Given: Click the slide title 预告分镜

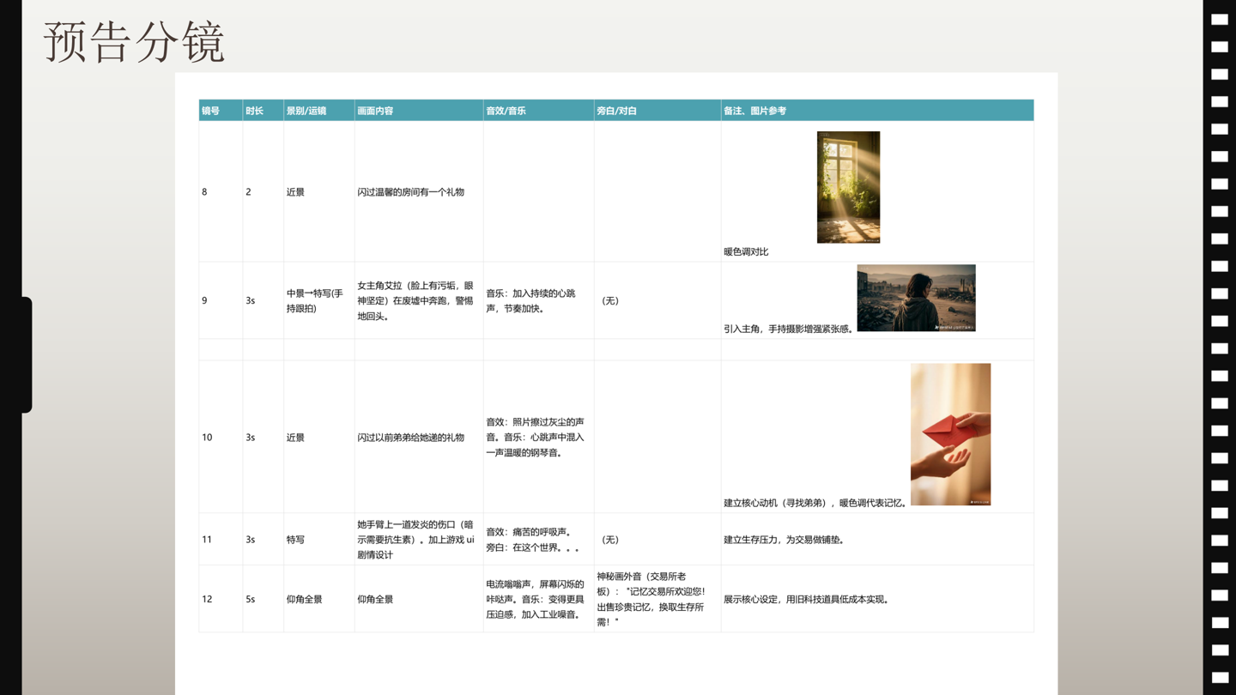Looking at the screenshot, I should point(135,42).
